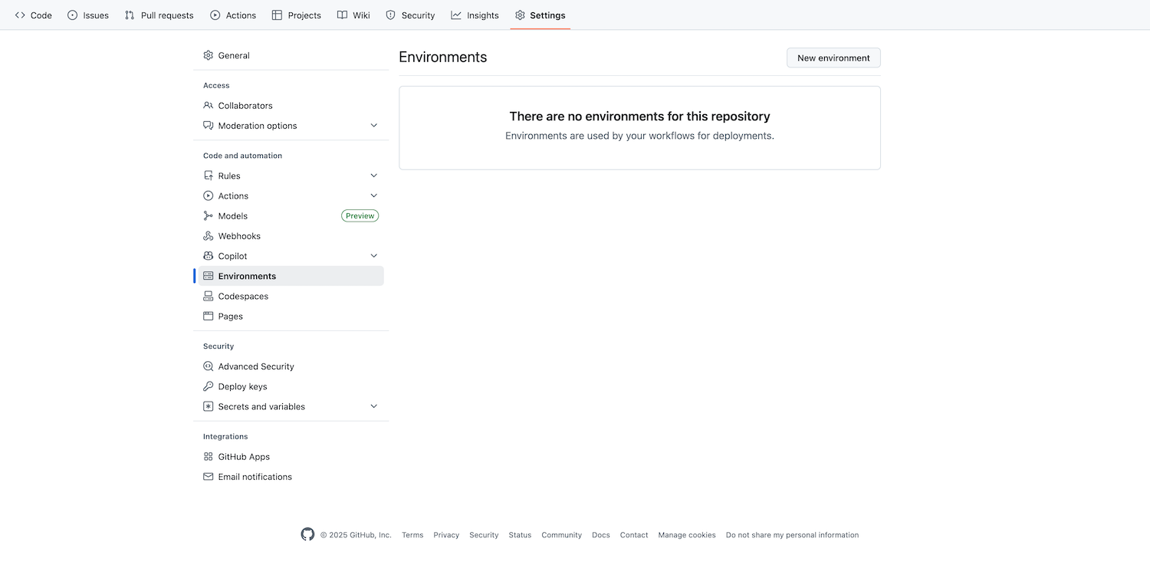The height and width of the screenshot is (568, 1150).
Task: Click the New environment button
Action: click(x=833, y=57)
